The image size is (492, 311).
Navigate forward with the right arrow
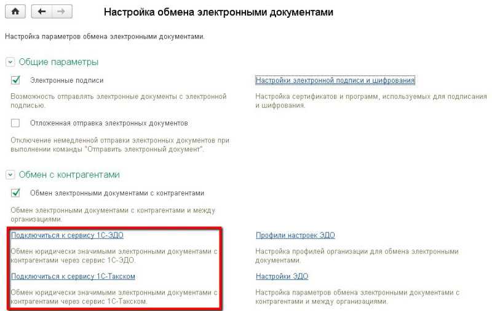click(62, 12)
